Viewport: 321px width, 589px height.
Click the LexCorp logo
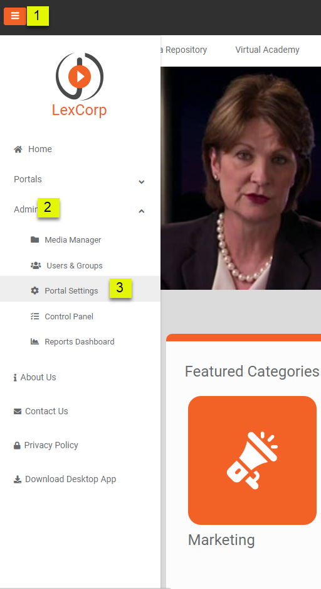pyautogui.click(x=80, y=85)
